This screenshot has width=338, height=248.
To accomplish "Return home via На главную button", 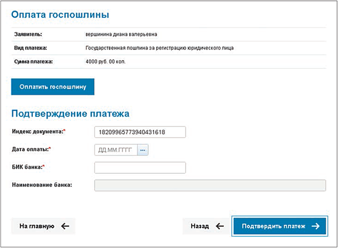I will coord(43,226).
